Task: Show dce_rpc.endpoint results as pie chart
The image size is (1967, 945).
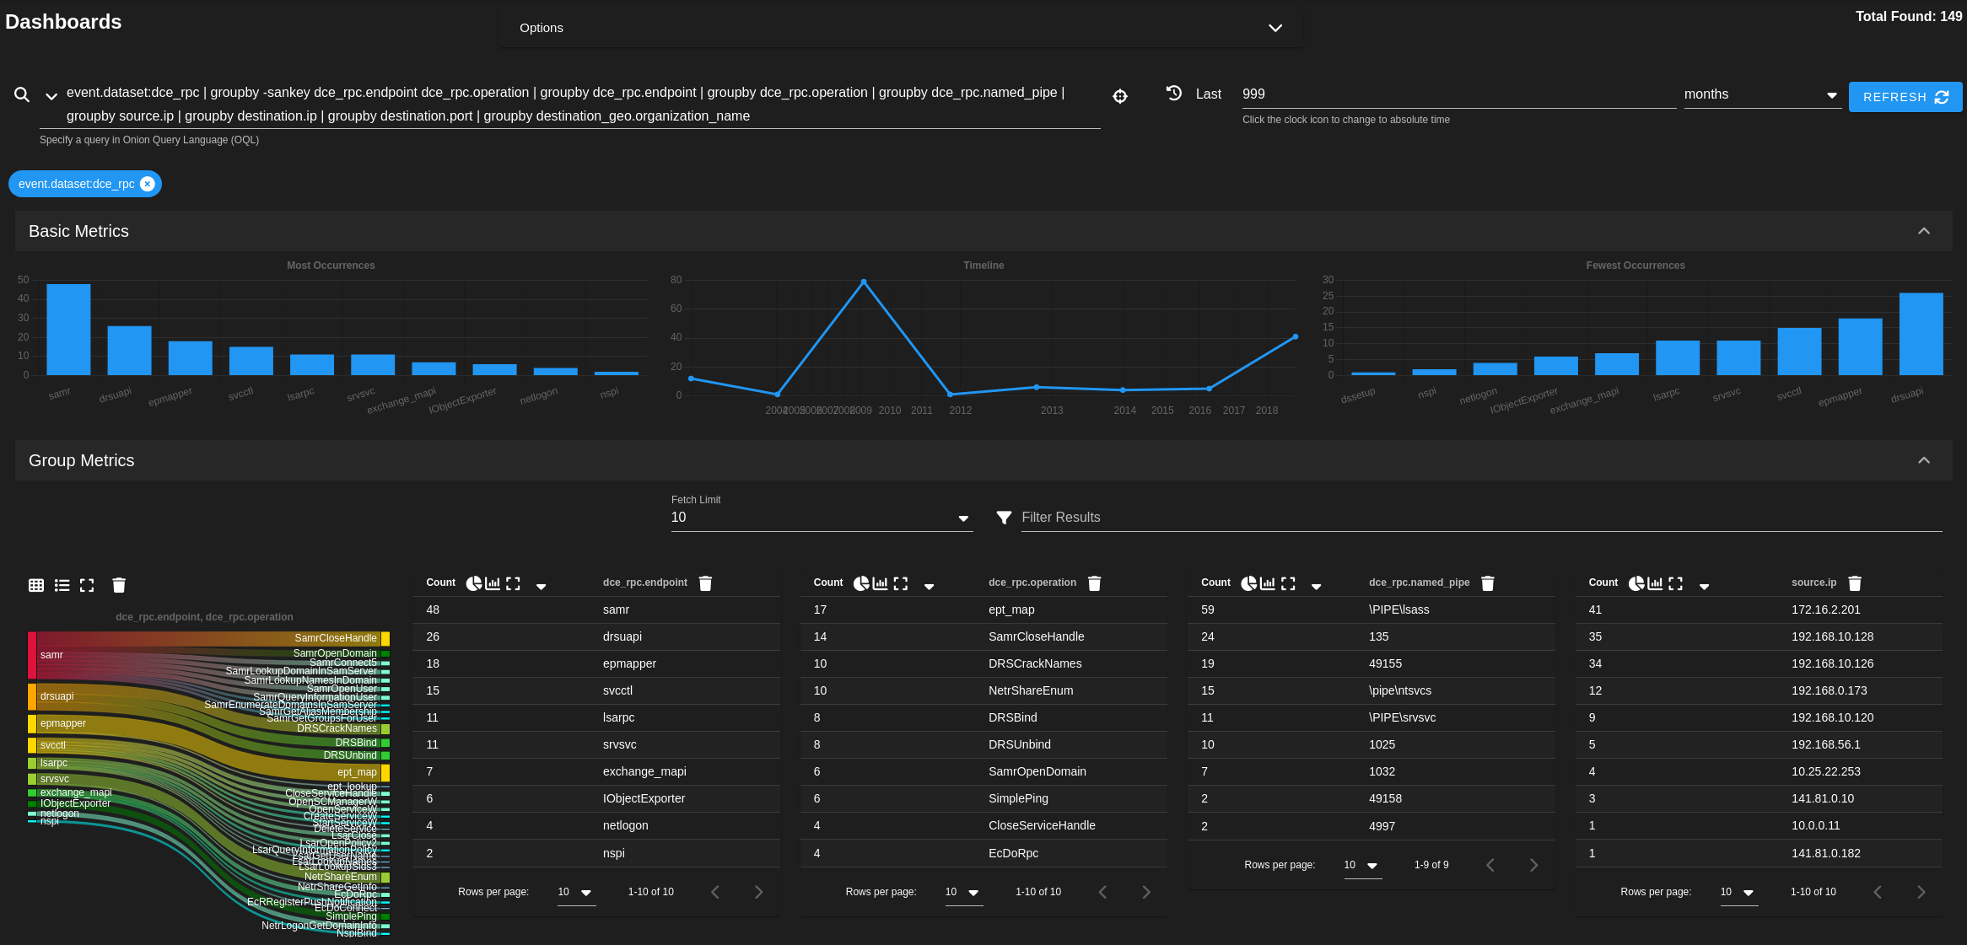Action: (474, 583)
